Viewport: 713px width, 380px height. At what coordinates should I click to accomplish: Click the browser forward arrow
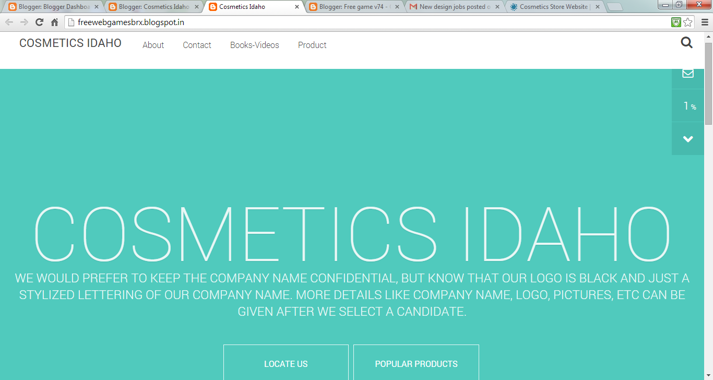pyautogui.click(x=23, y=23)
